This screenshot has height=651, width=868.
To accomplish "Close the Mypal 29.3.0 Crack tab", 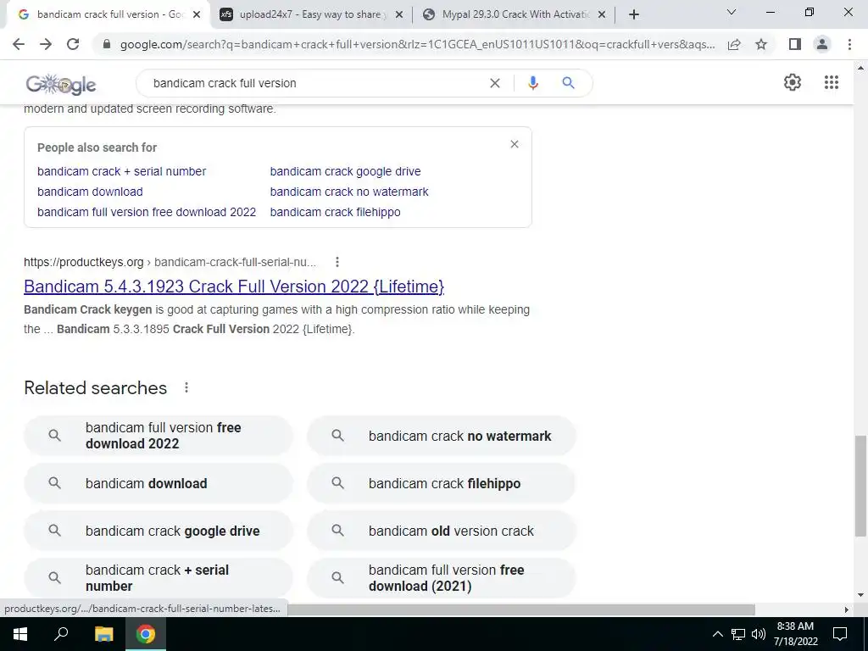I will (602, 15).
